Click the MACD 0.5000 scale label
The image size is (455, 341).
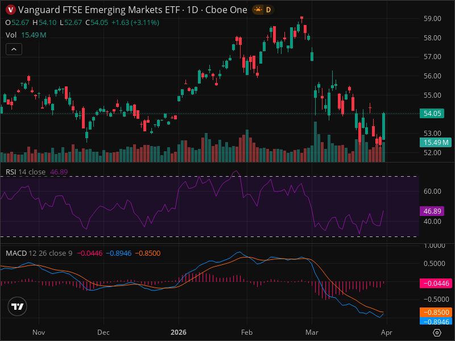(434, 264)
